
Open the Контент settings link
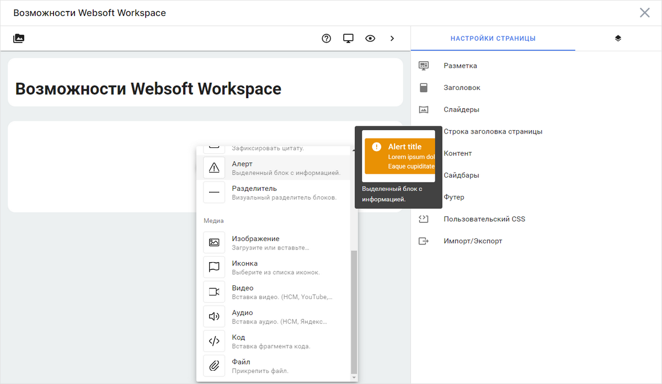[458, 153]
